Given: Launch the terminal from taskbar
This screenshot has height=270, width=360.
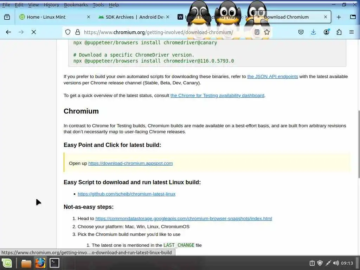Looking at the screenshot, I should pyautogui.click(x=54, y=263).
